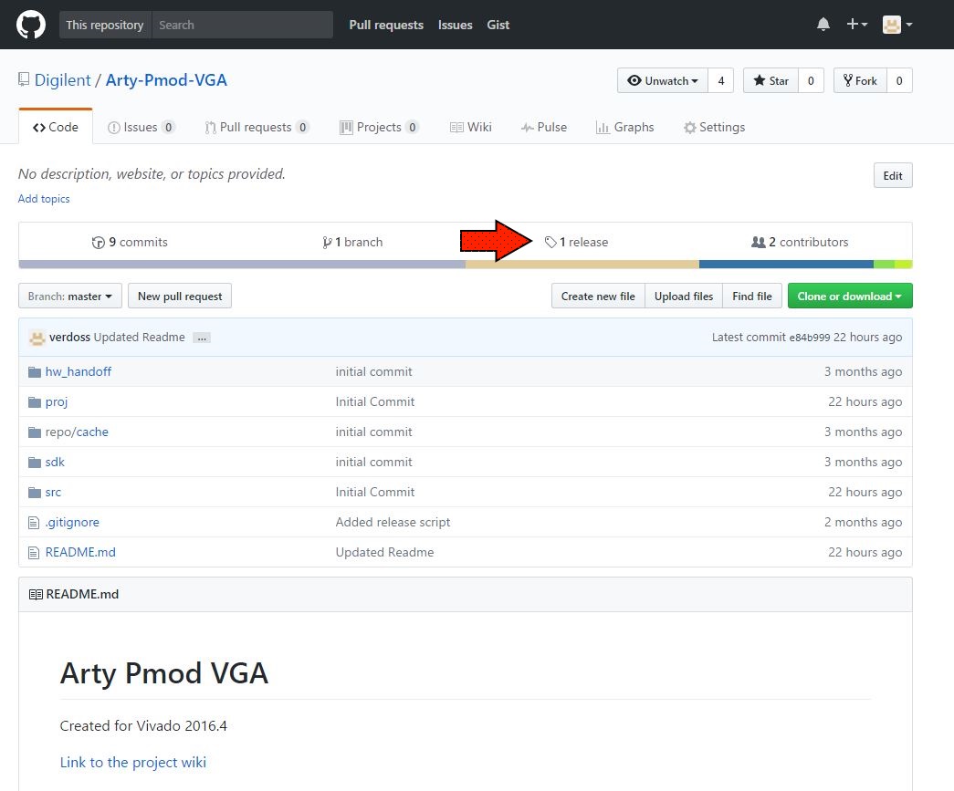
Task: Click the src folder icon
Action: pyautogui.click(x=35, y=493)
